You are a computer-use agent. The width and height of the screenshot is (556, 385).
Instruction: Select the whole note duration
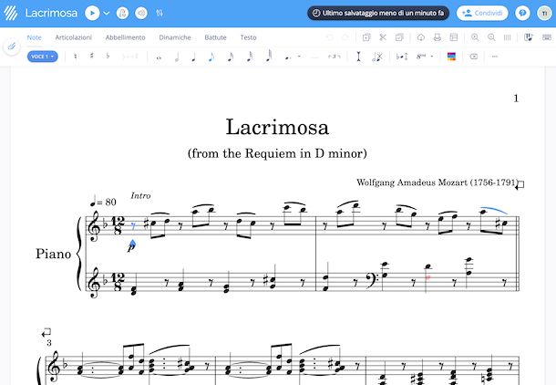click(159, 57)
